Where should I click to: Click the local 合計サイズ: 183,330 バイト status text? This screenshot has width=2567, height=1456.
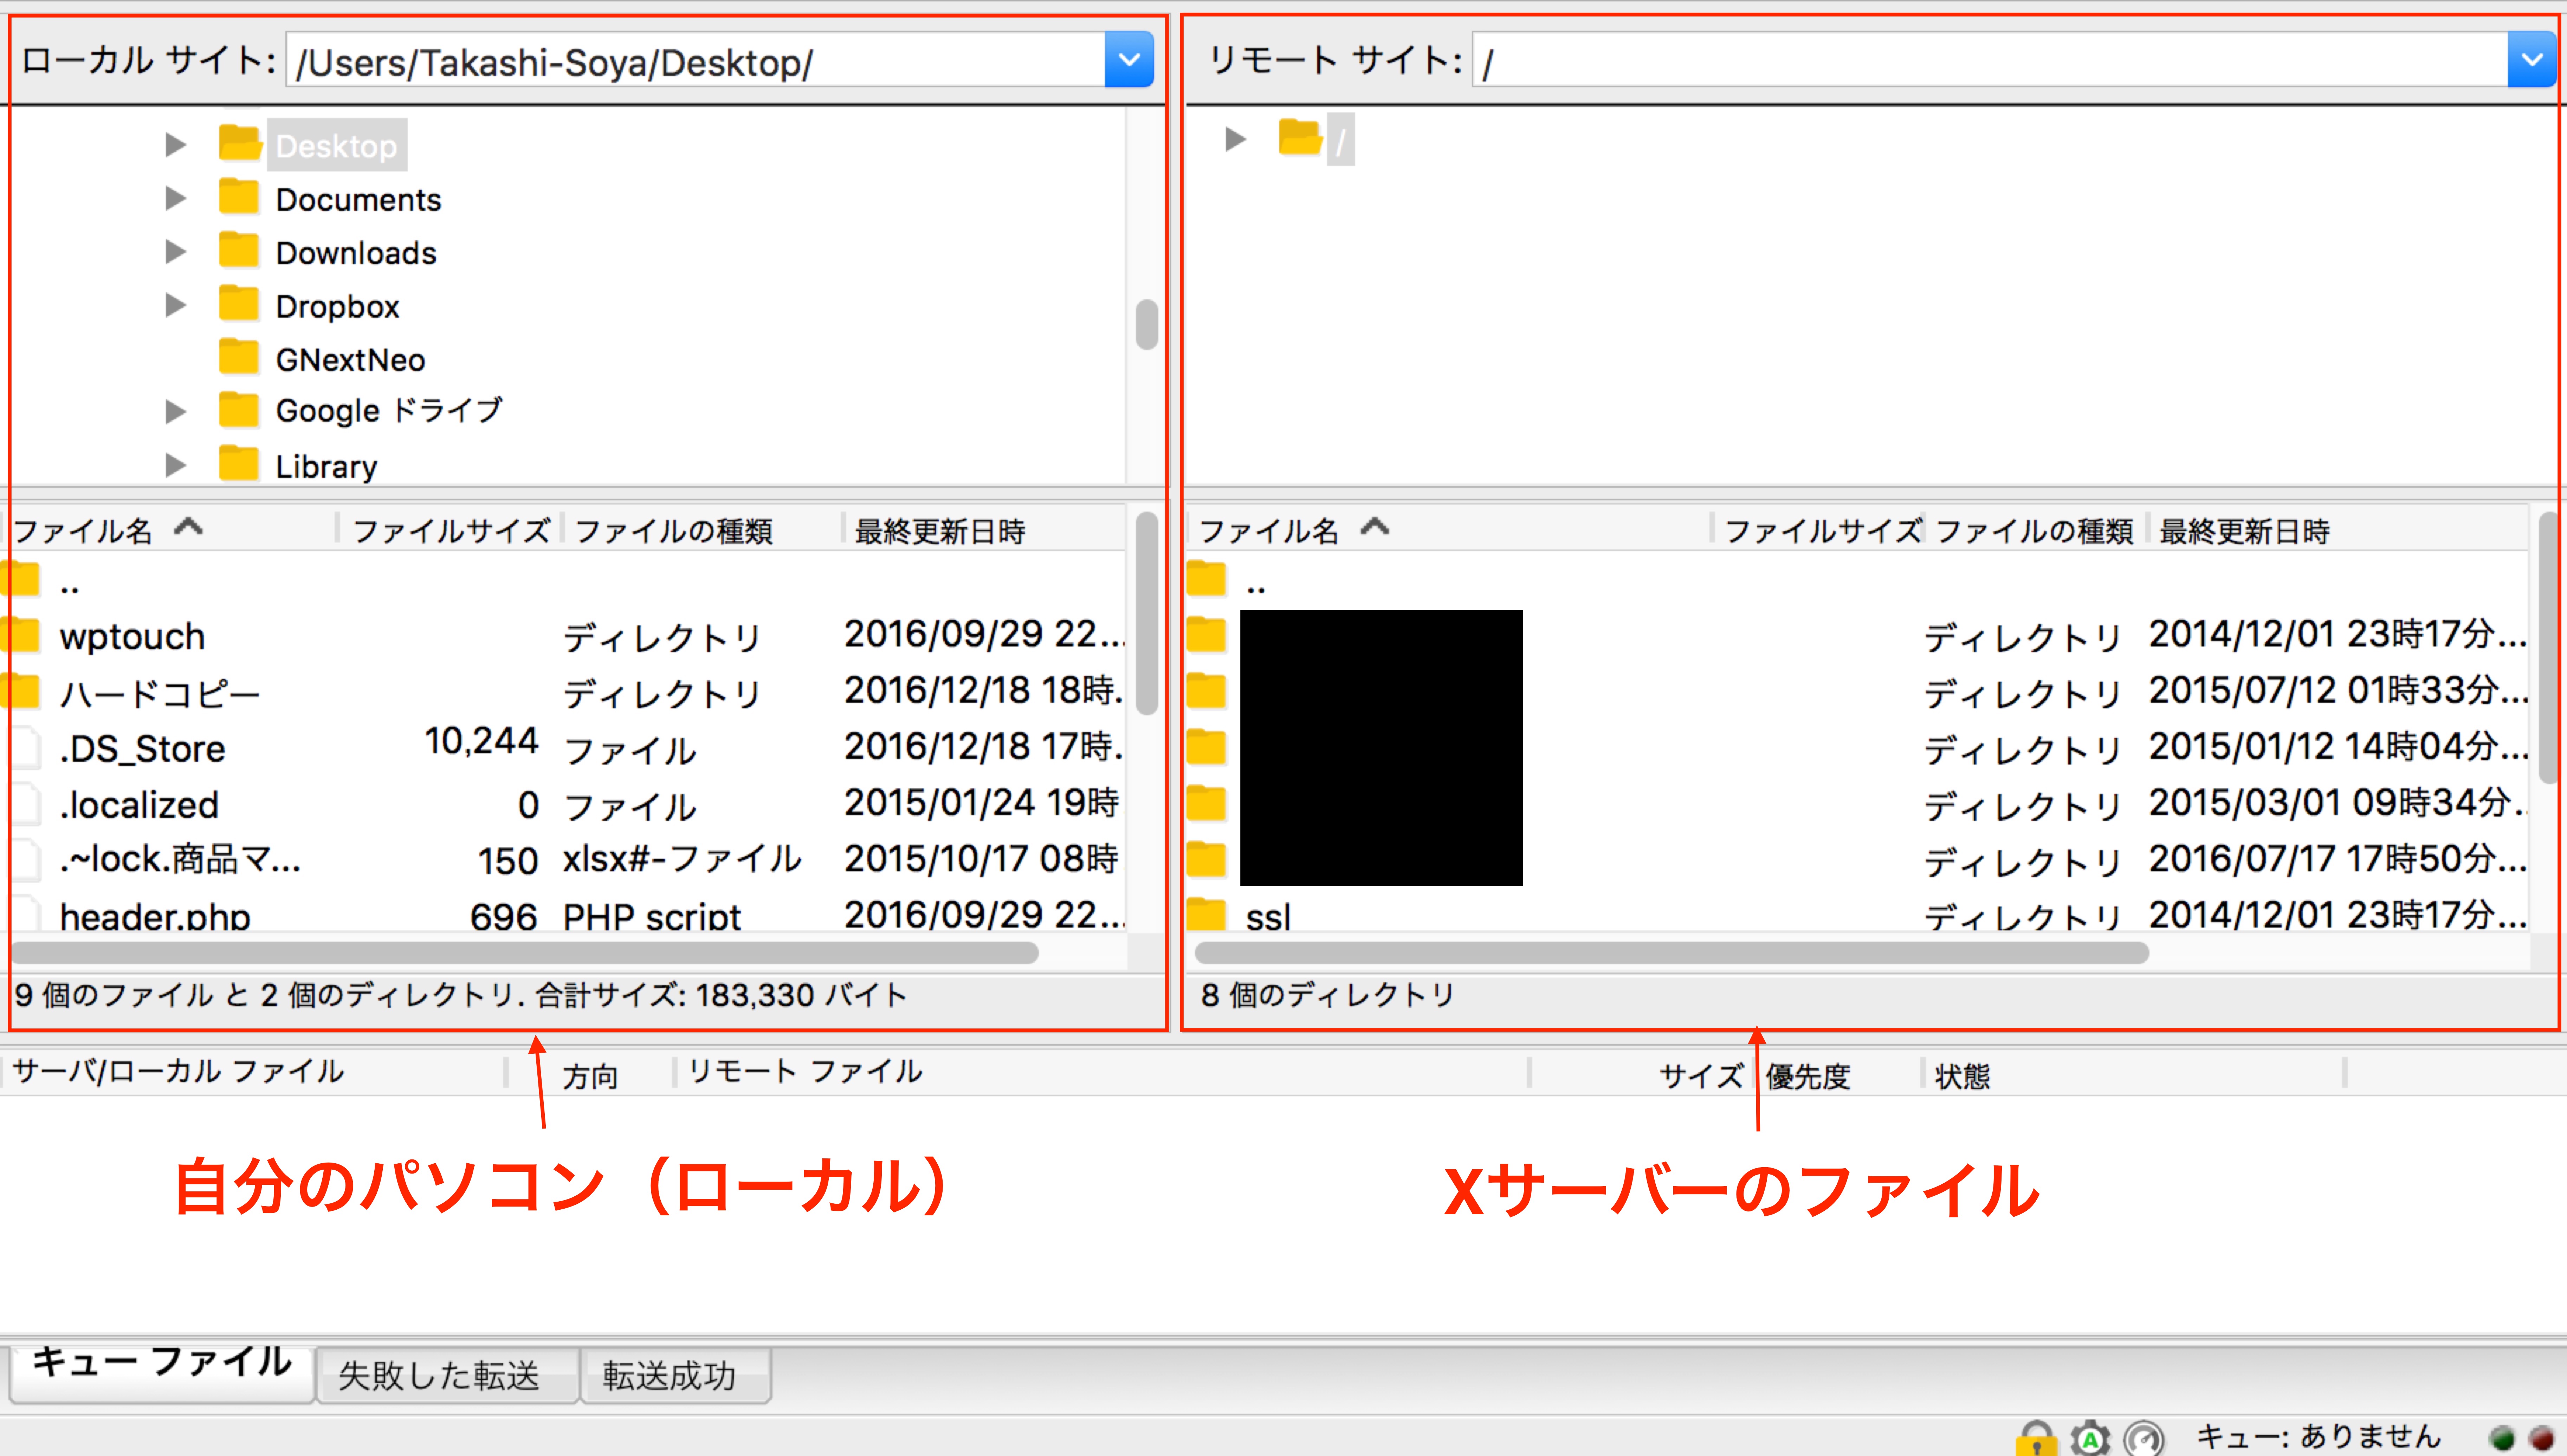click(721, 995)
